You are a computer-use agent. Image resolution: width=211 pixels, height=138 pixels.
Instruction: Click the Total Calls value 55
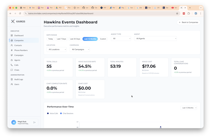49,66
